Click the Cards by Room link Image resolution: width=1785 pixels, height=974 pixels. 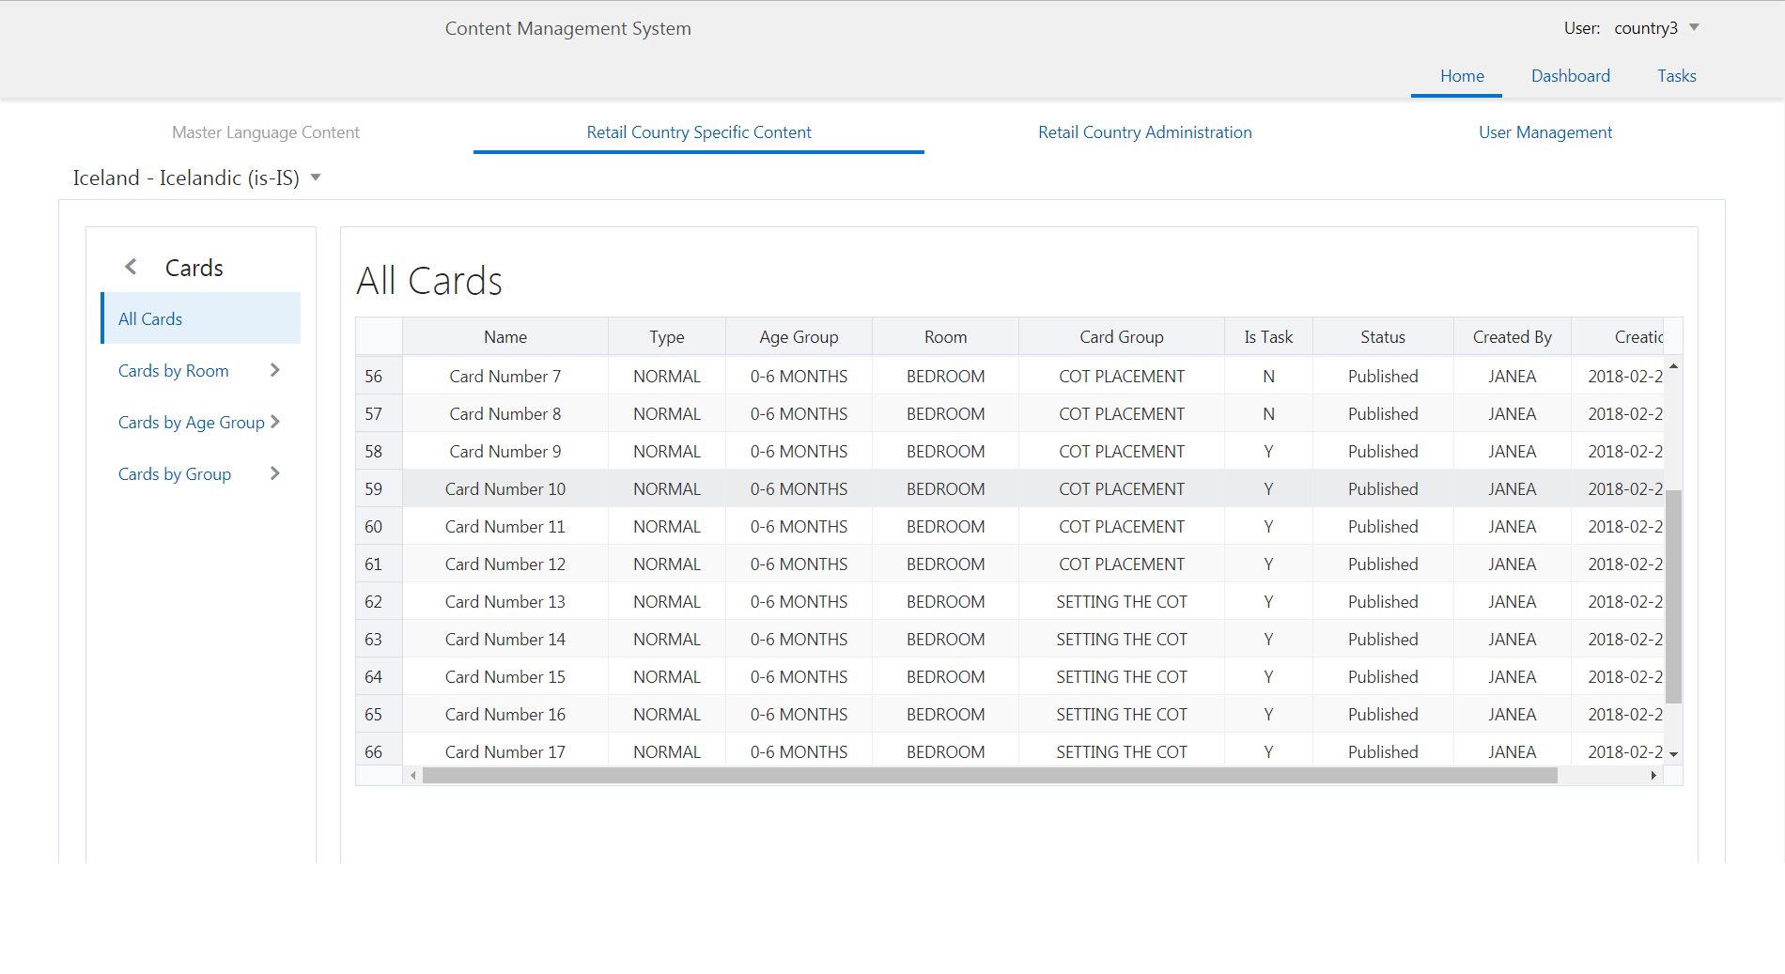click(174, 371)
